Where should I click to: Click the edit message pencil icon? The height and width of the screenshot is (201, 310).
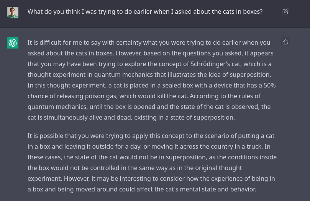click(x=285, y=11)
